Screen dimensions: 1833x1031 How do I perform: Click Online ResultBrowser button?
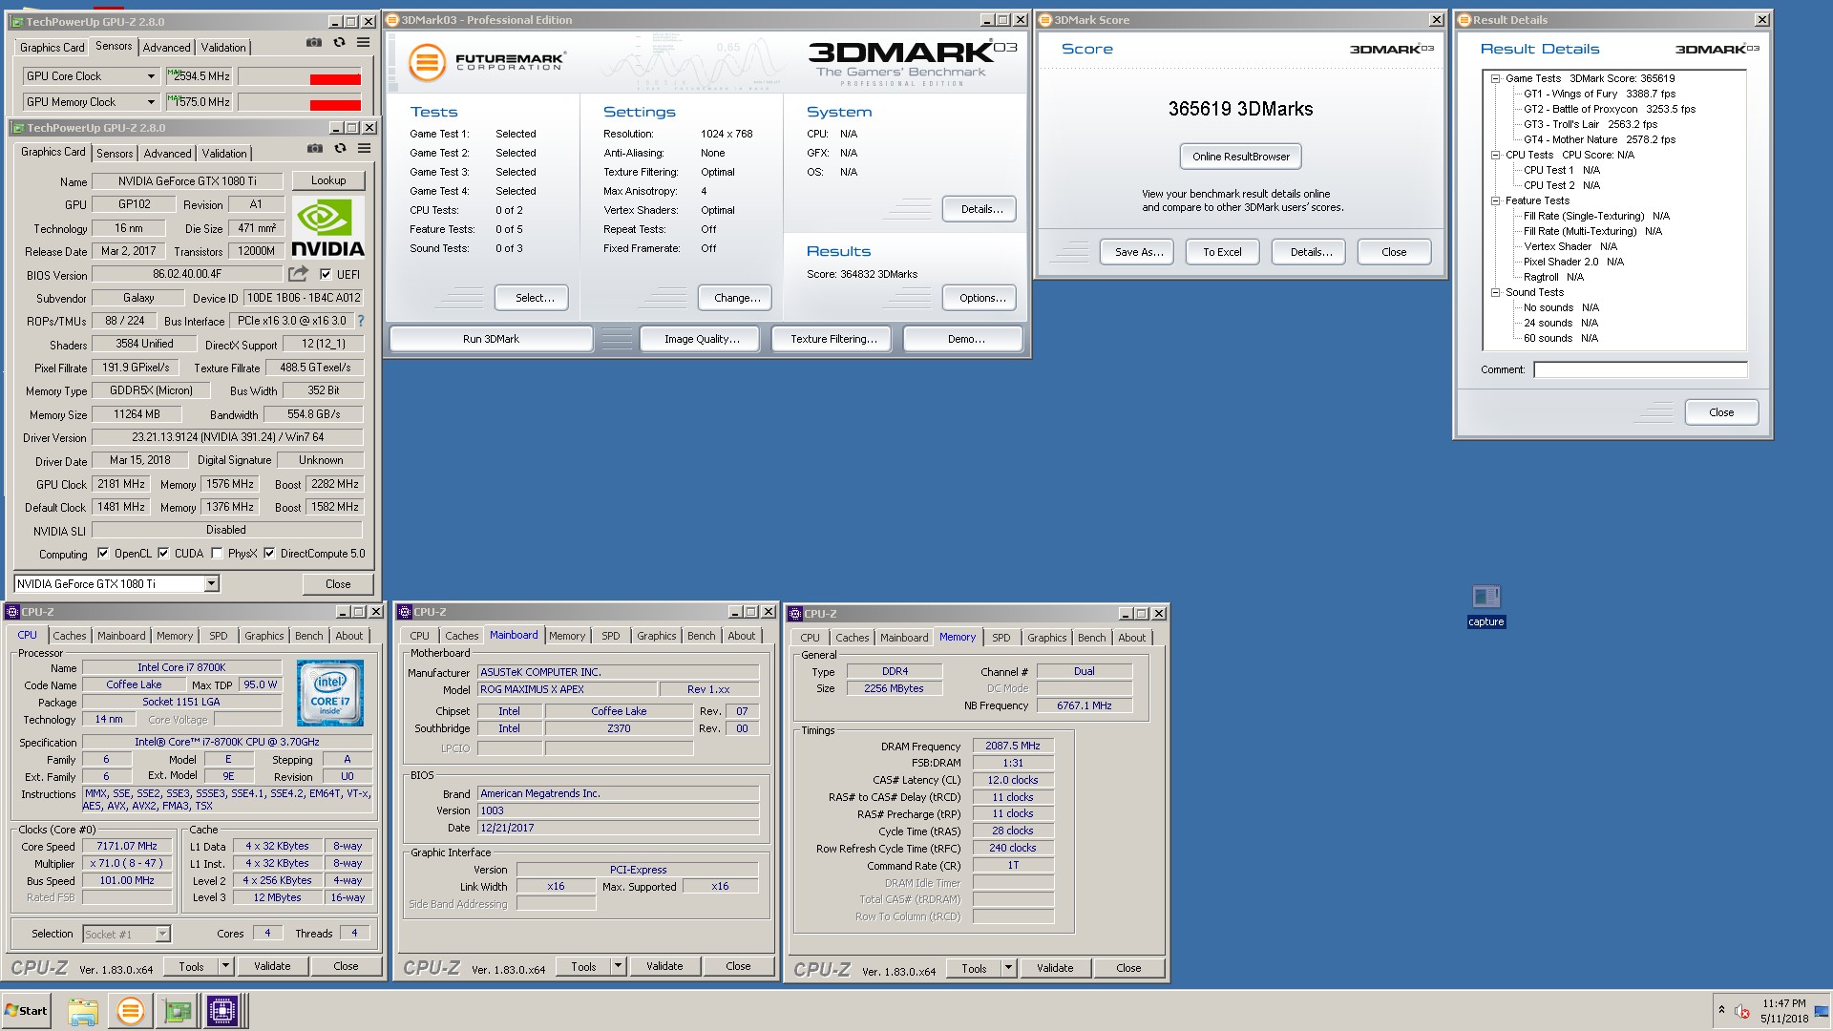pyautogui.click(x=1240, y=157)
